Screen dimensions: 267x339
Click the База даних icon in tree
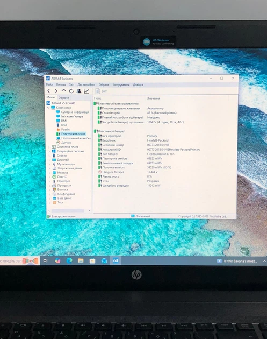tap(54, 198)
